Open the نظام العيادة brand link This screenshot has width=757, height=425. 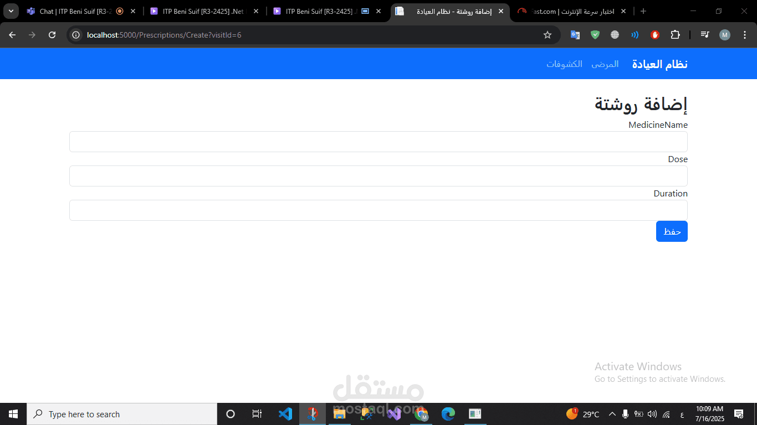coord(659,64)
